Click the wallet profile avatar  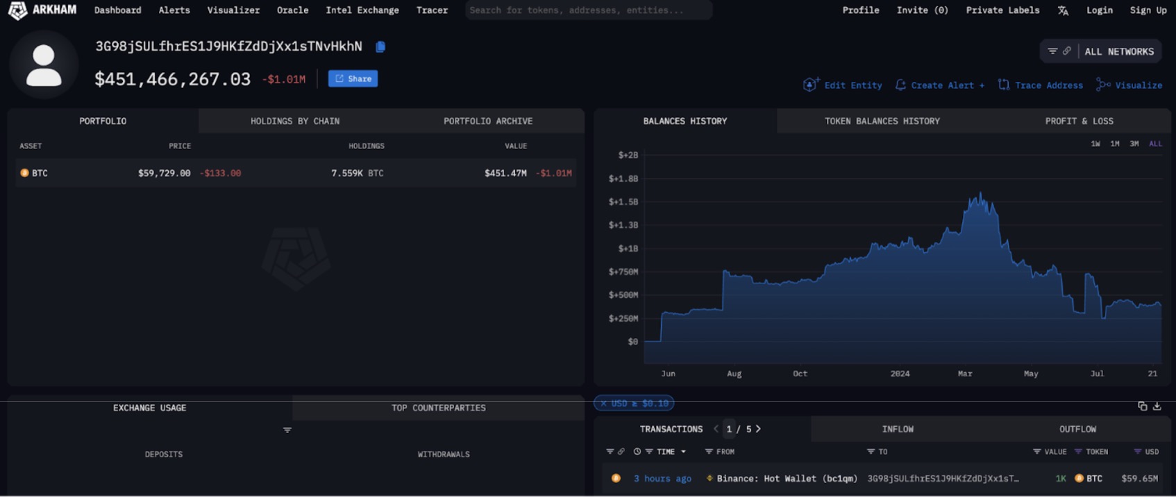click(x=44, y=65)
